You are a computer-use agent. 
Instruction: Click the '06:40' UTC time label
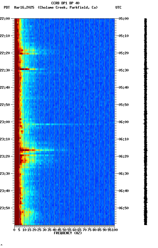pyautogui.click(x=124, y=191)
